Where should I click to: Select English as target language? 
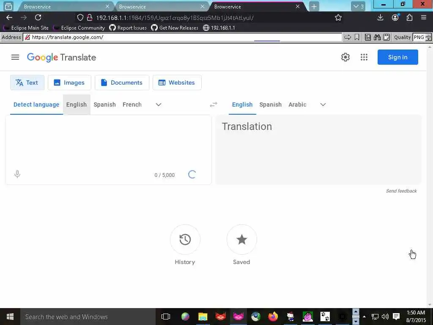(242, 105)
